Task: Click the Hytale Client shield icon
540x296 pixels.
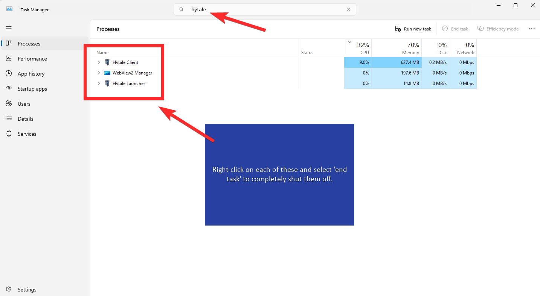Action: pyautogui.click(x=107, y=62)
